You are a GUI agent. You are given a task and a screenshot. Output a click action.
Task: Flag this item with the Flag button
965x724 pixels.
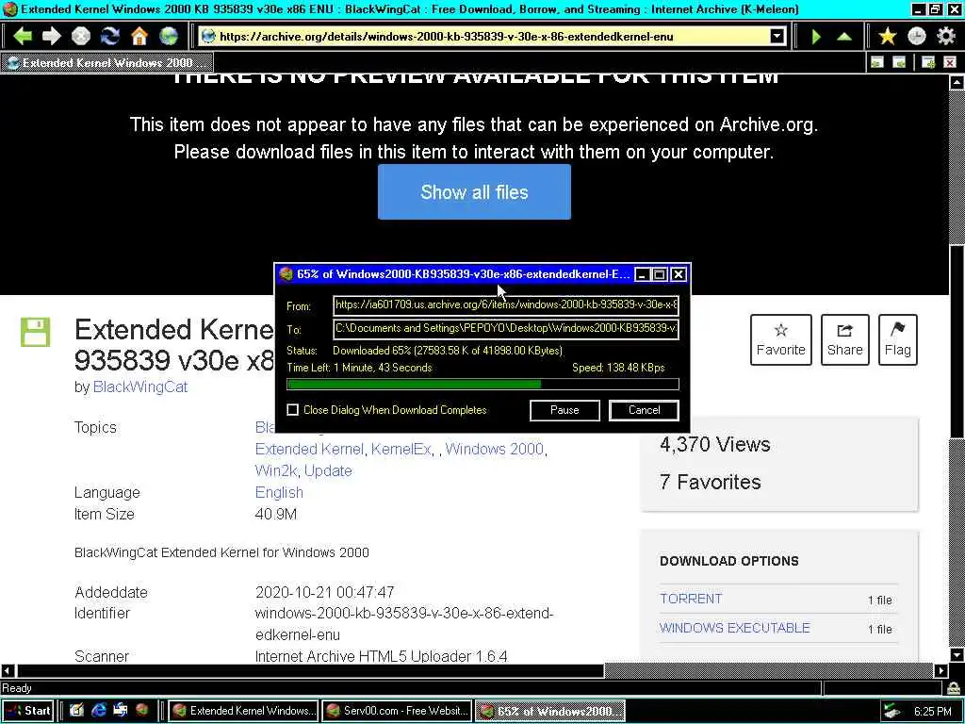coord(897,339)
